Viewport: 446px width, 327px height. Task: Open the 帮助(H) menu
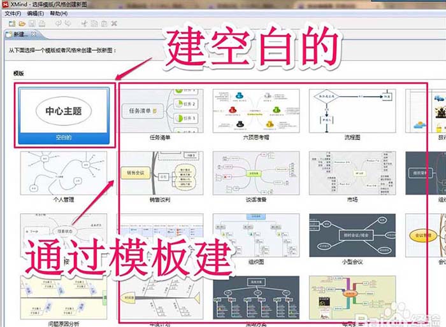[x=59, y=13]
